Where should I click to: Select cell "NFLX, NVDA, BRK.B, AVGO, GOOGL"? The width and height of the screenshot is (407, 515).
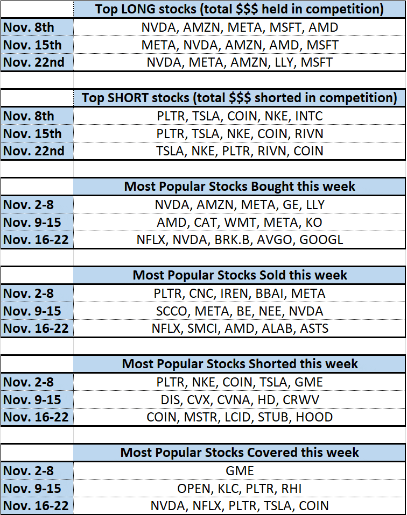click(239, 240)
